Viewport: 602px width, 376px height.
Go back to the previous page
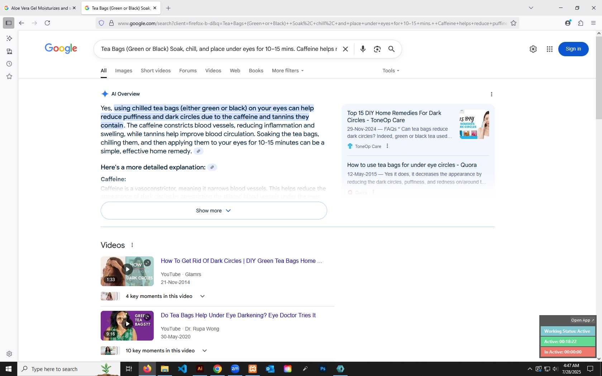point(21,23)
